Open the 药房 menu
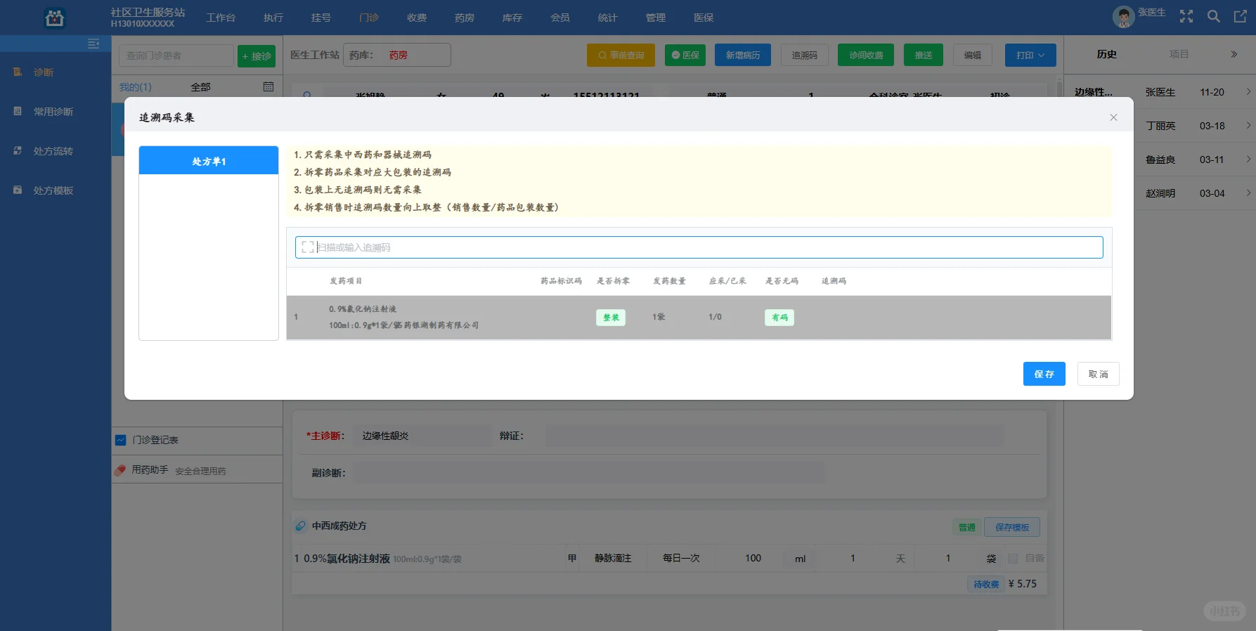The image size is (1256, 631). (x=465, y=18)
